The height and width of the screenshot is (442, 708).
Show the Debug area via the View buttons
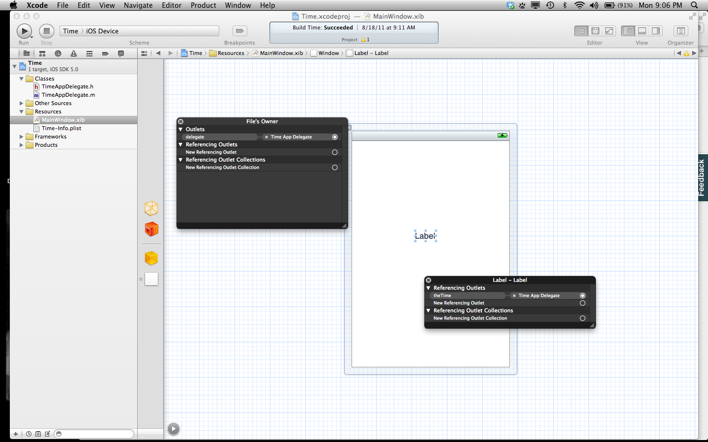point(642,31)
